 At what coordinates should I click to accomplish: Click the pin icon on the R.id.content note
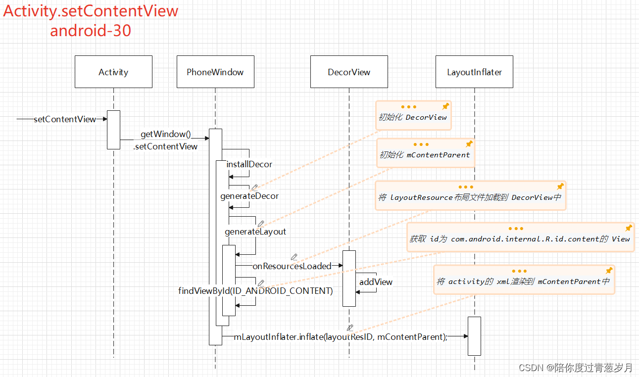[x=628, y=227]
